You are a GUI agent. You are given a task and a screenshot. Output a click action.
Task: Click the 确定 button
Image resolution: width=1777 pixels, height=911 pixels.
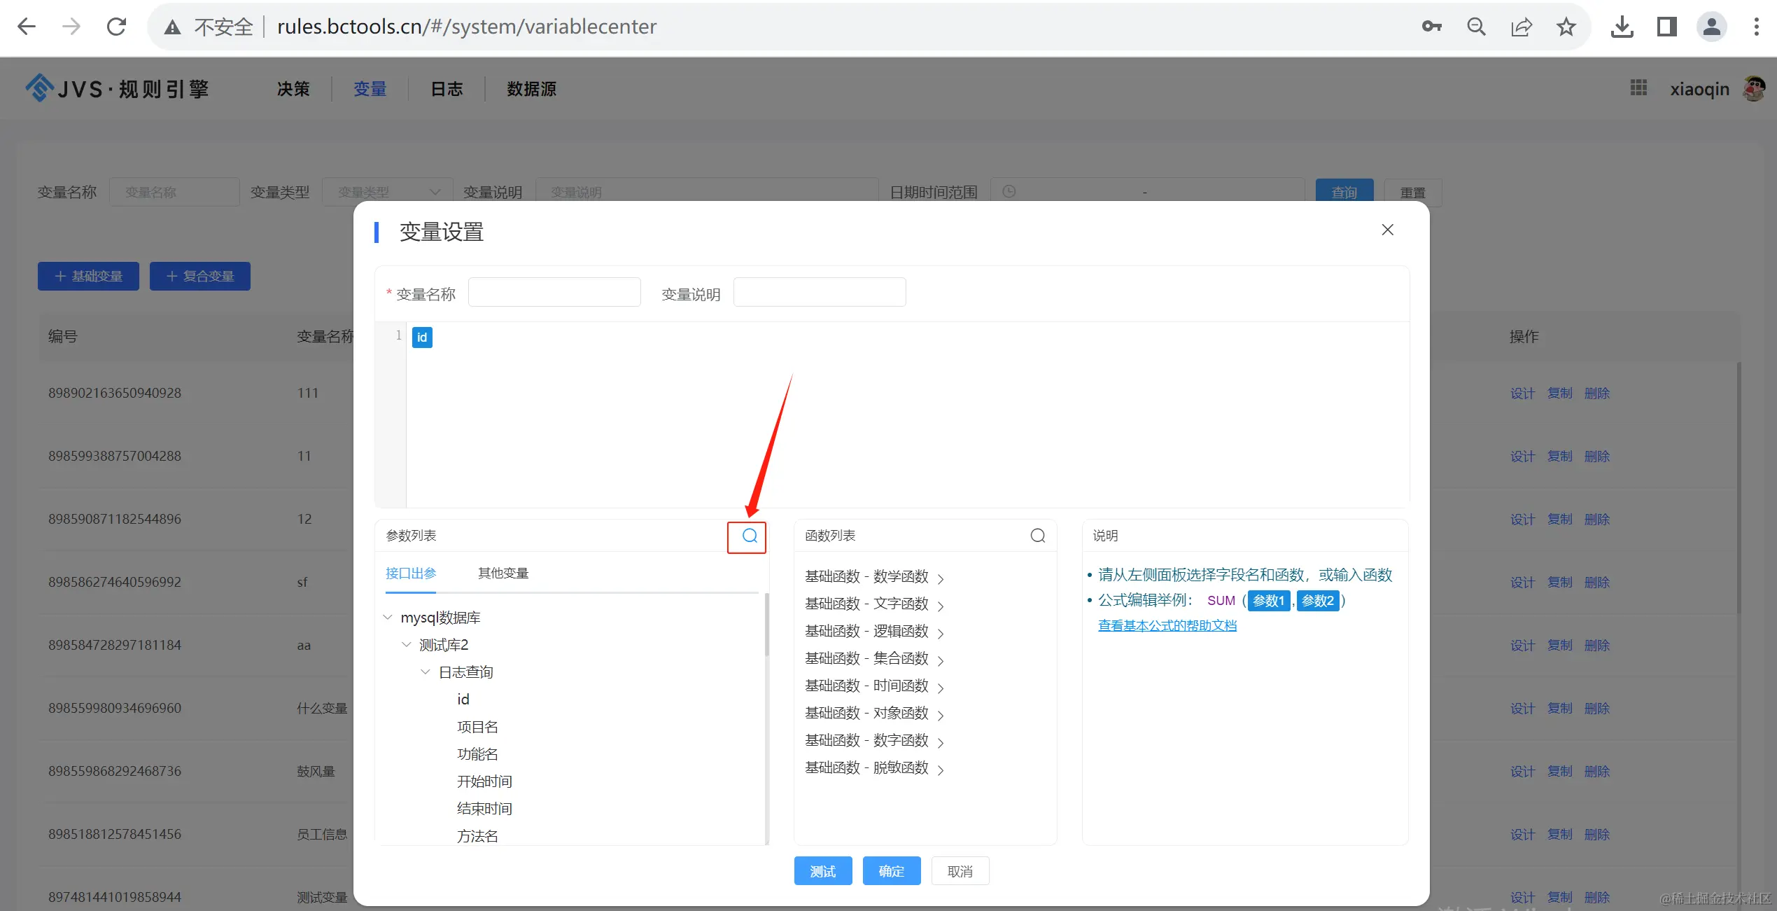(891, 871)
